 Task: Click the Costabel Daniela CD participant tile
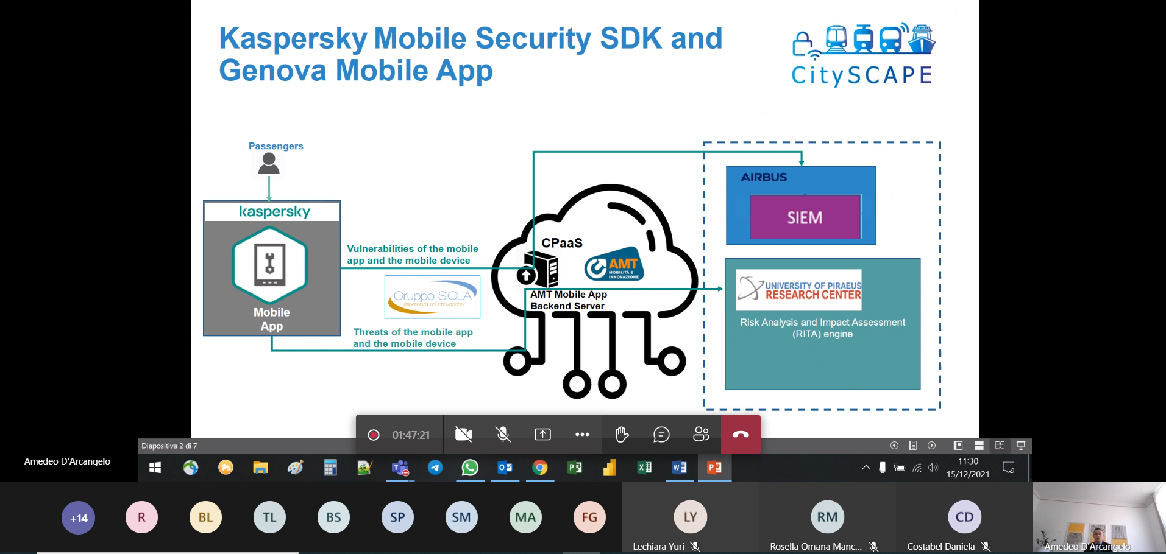(964, 517)
